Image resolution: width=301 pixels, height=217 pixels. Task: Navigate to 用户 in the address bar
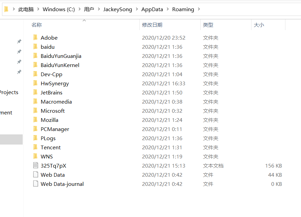[89, 9]
